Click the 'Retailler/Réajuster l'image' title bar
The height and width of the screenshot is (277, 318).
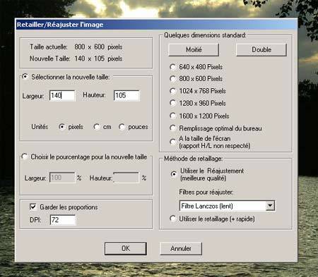pyautogui.click(x=156, y=25)
